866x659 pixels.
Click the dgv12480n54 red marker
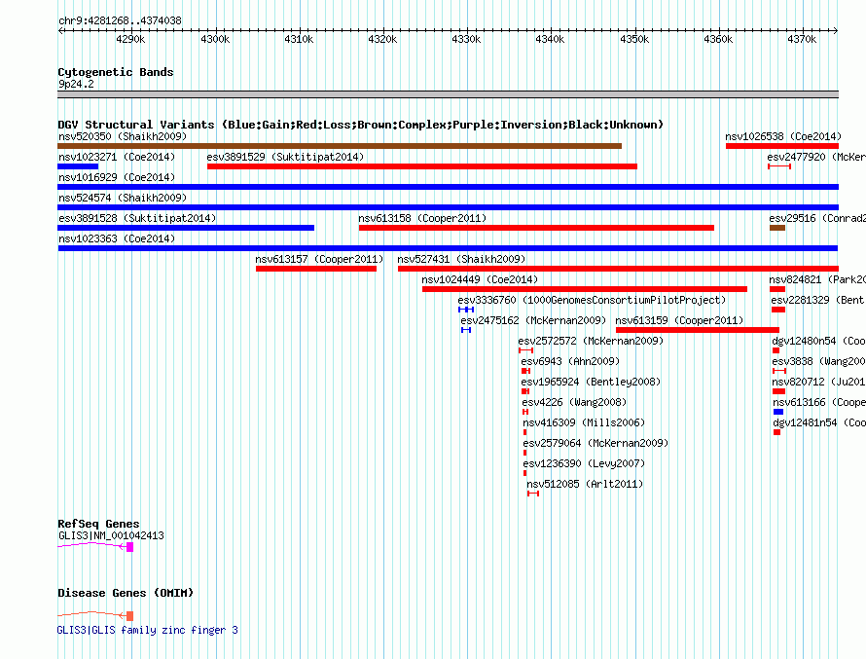(776, 350)
